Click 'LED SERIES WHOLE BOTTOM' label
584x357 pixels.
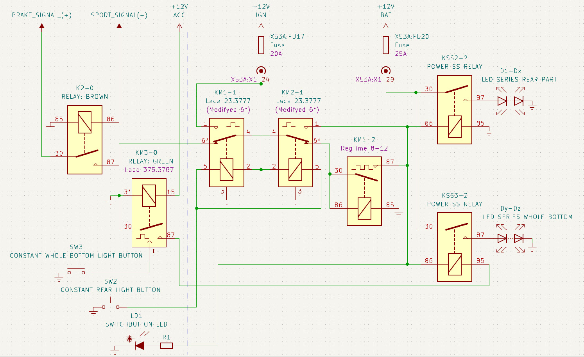pos(528,217)
